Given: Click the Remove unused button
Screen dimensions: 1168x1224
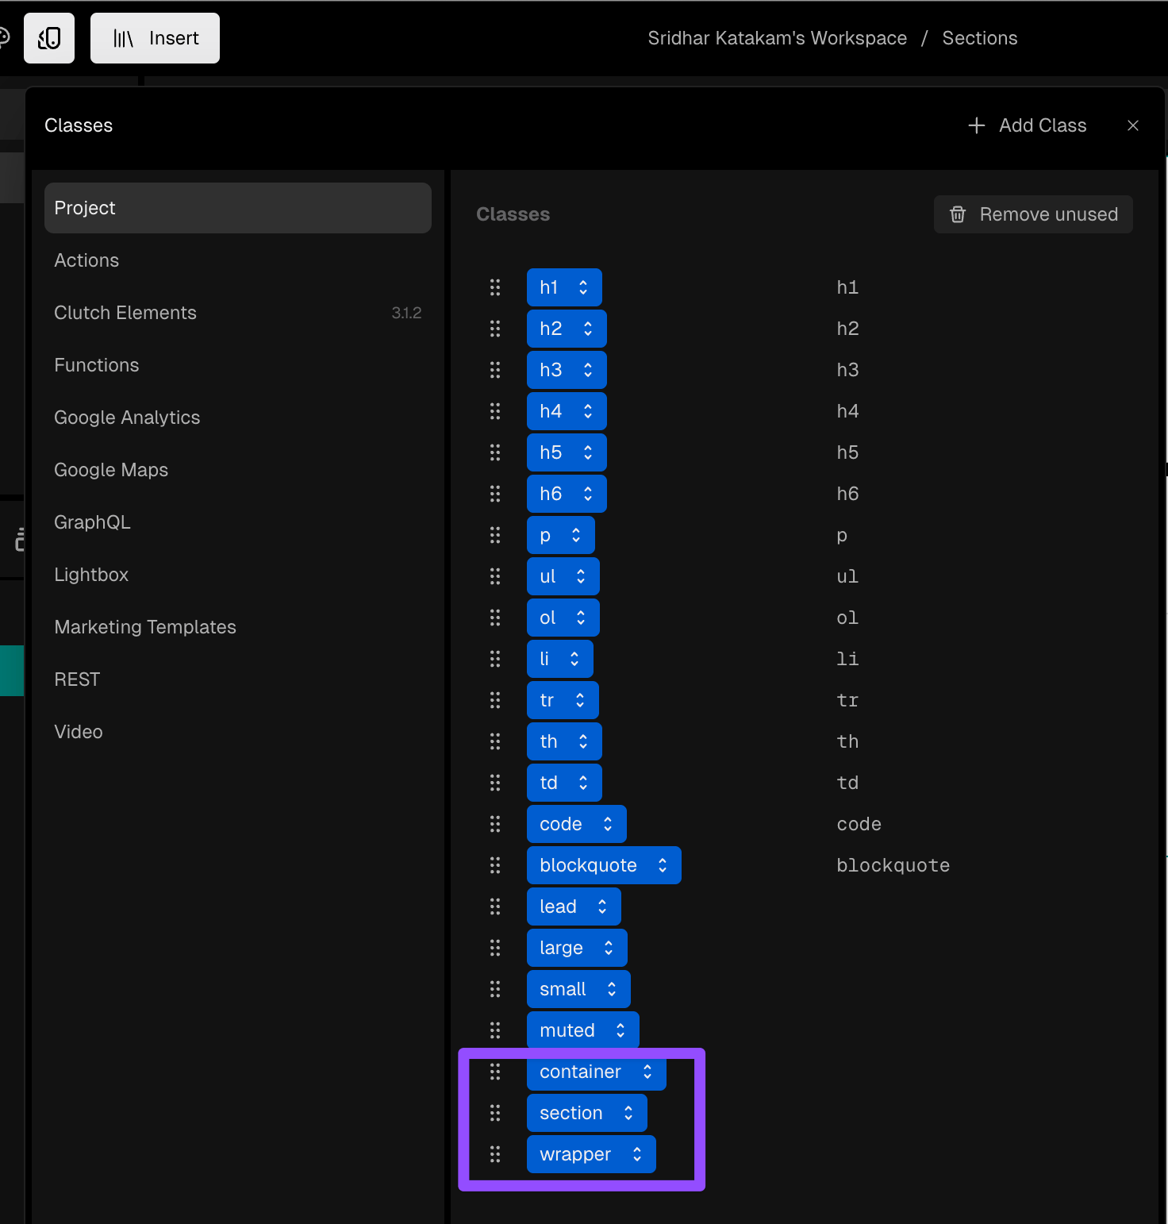Looking at the screenshot, I should 1033,214.
